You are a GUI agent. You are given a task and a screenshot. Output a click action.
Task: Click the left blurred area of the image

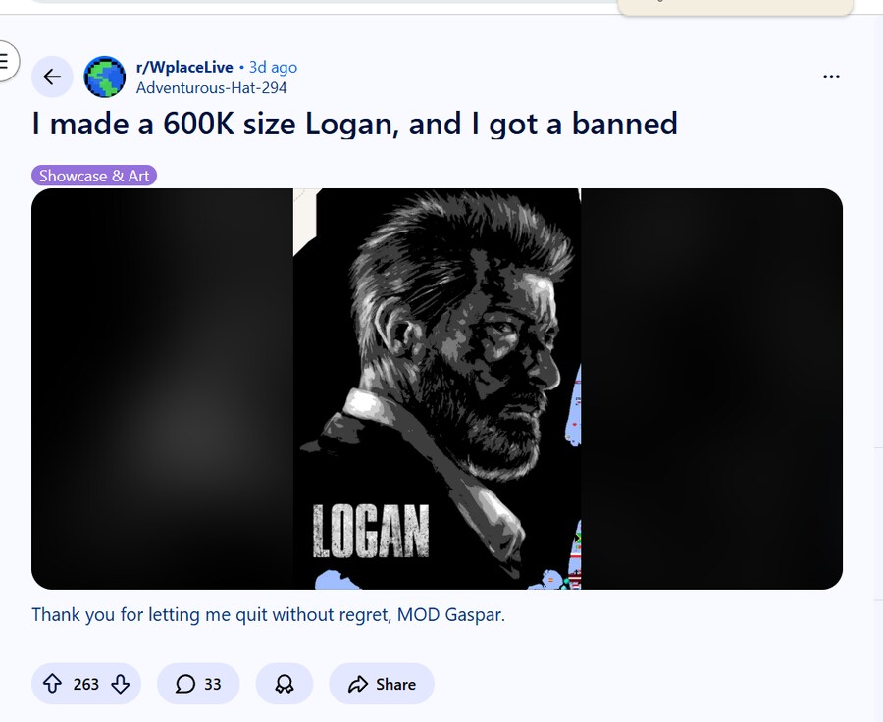162,388
